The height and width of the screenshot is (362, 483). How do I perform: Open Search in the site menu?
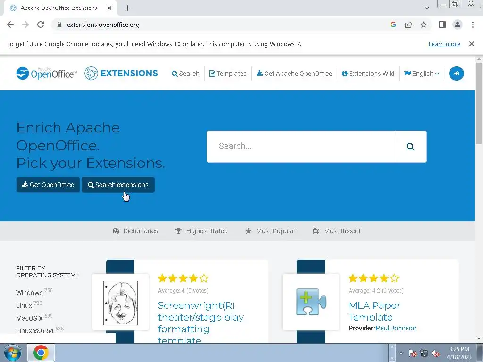(185, 74)
